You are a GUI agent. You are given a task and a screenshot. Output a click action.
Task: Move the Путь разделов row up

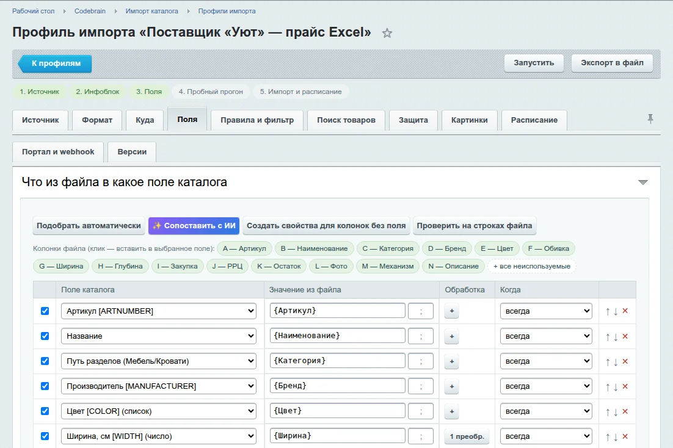(x=607, y=362)
